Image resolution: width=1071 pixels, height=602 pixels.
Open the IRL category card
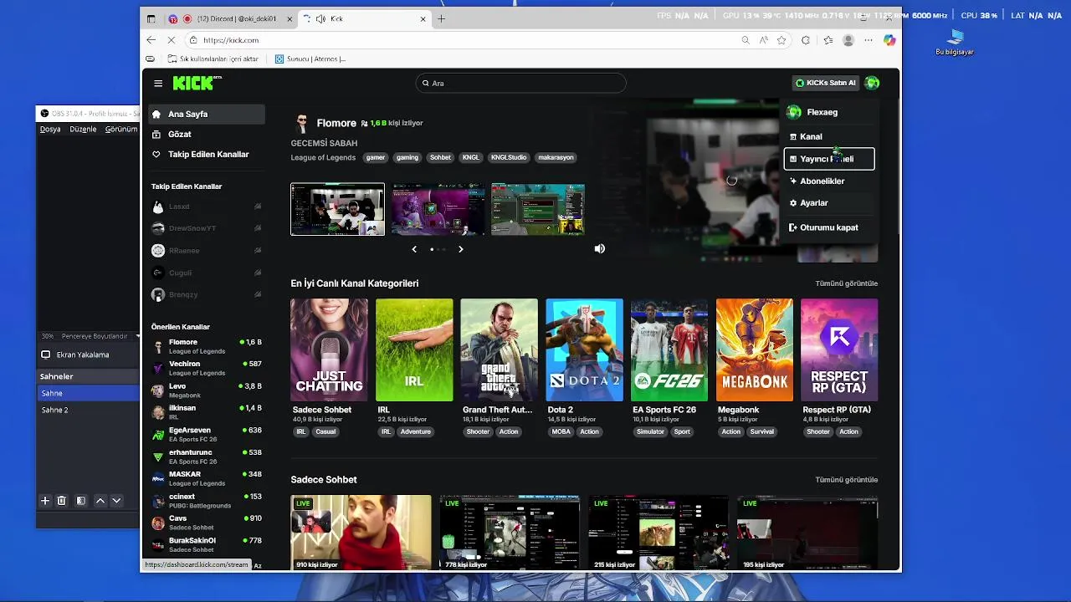(414, 349)
